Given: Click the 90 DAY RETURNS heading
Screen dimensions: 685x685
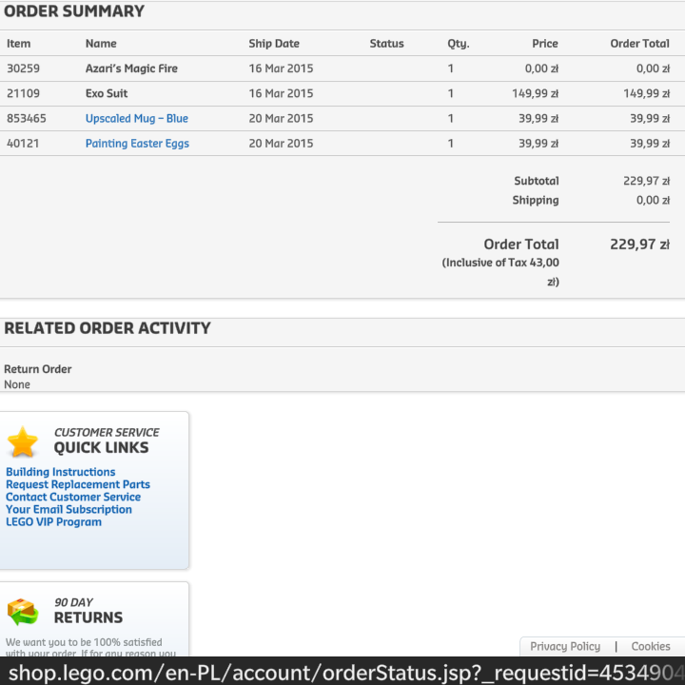Looking at the screenshot, I should pyautogui.click(x=88, y=611).
